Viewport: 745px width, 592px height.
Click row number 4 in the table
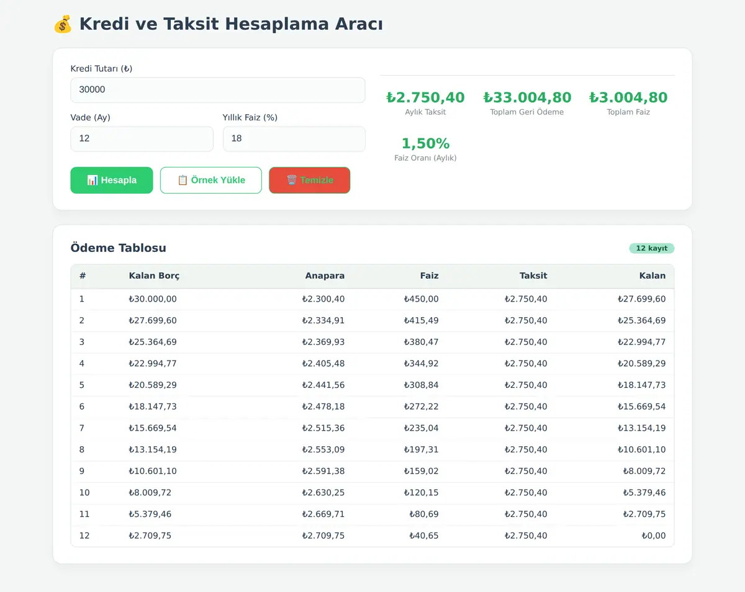(x=82, y=364)
